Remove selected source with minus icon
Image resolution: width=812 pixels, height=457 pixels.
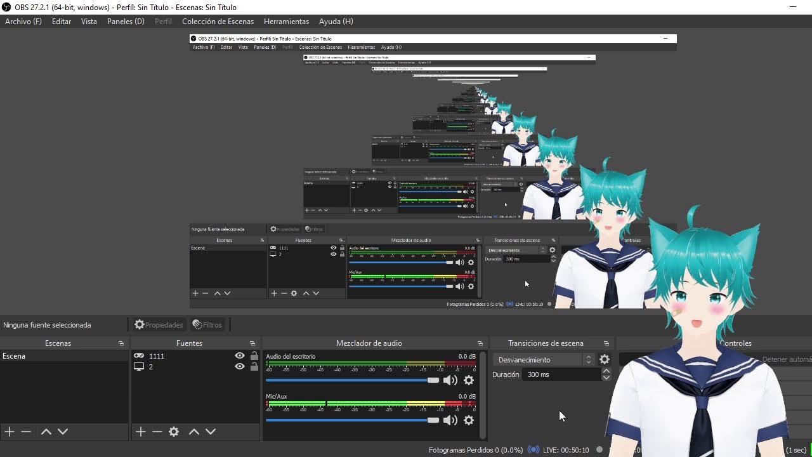coord(157,432)
